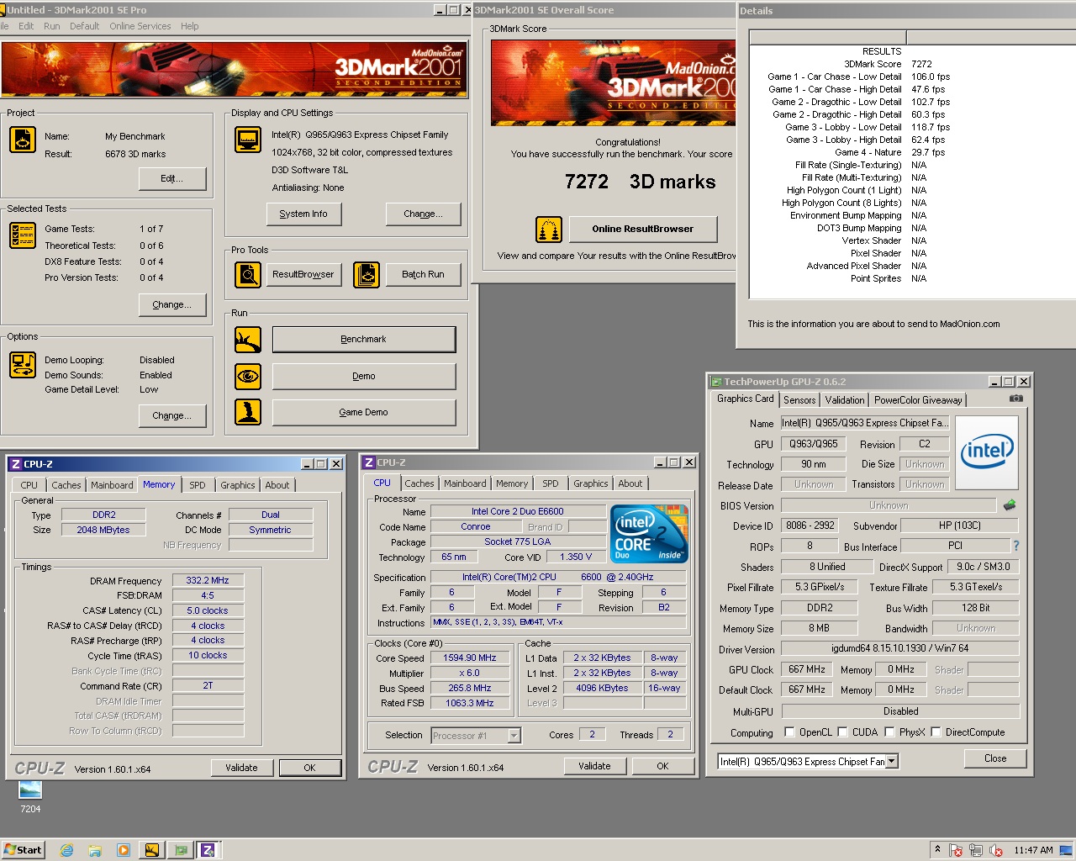The image size is (1076, 861).
Task: Switch to SPD tab in CPU-Z memory timings window
Action: (198, 485)
